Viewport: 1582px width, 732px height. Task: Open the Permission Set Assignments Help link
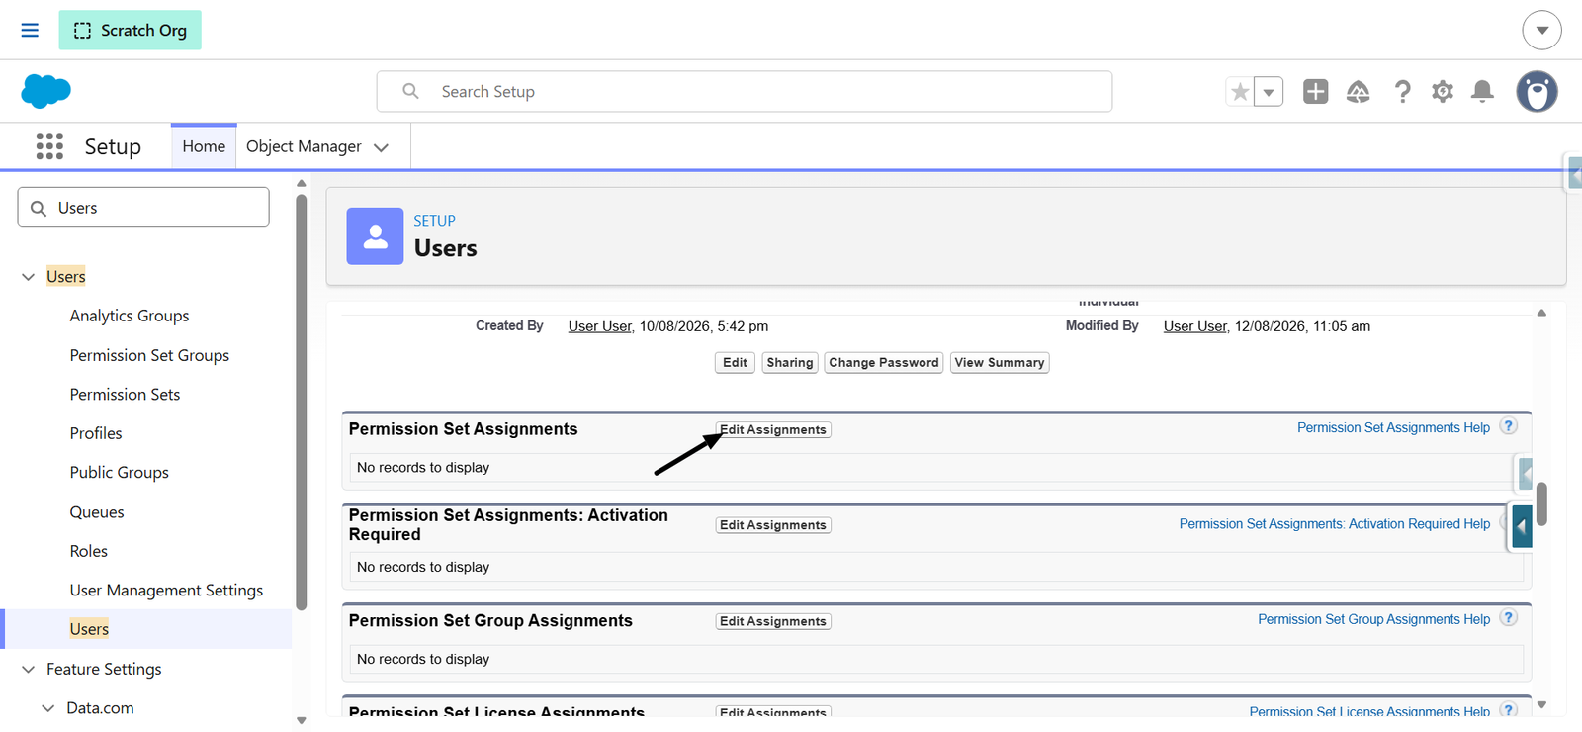pos(1393,427)
